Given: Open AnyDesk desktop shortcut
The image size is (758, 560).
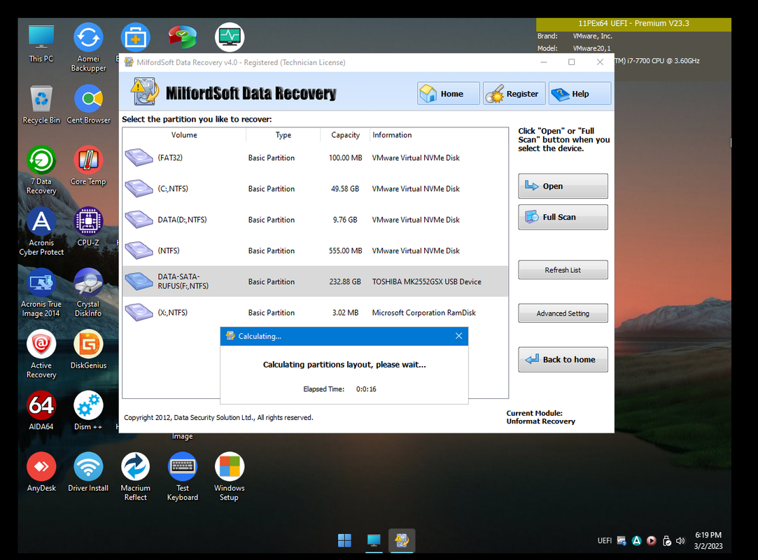Looking at the screenshot, I should (41, 473).
